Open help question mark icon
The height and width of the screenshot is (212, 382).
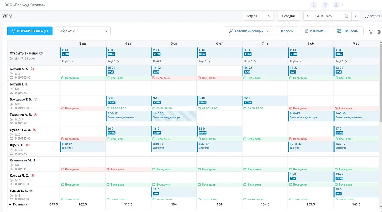325,5
